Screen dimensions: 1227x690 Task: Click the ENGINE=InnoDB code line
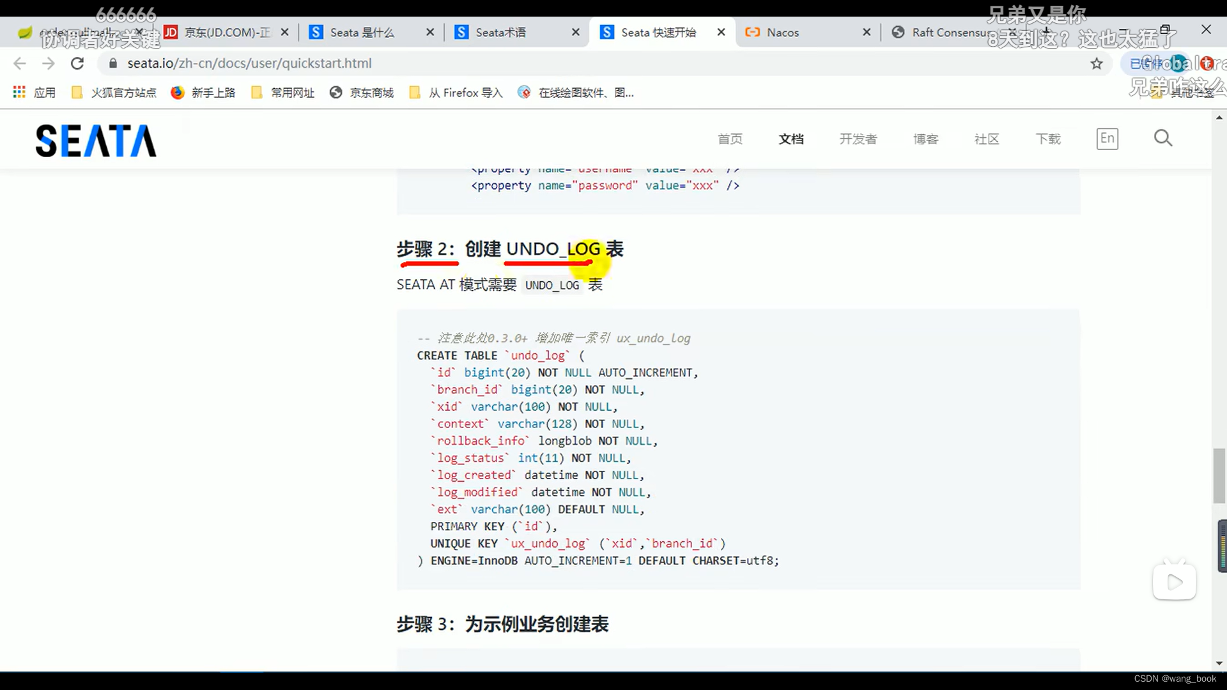598,561
